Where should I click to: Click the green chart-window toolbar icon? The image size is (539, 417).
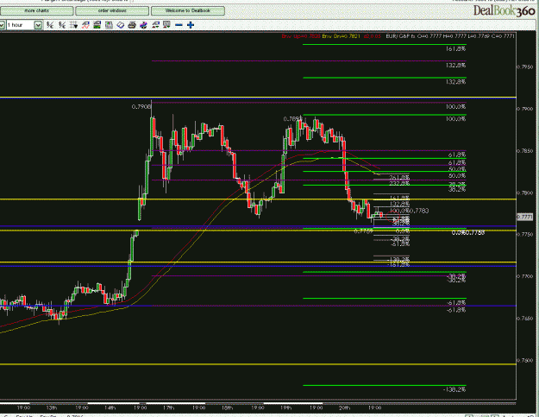[97, 25]
